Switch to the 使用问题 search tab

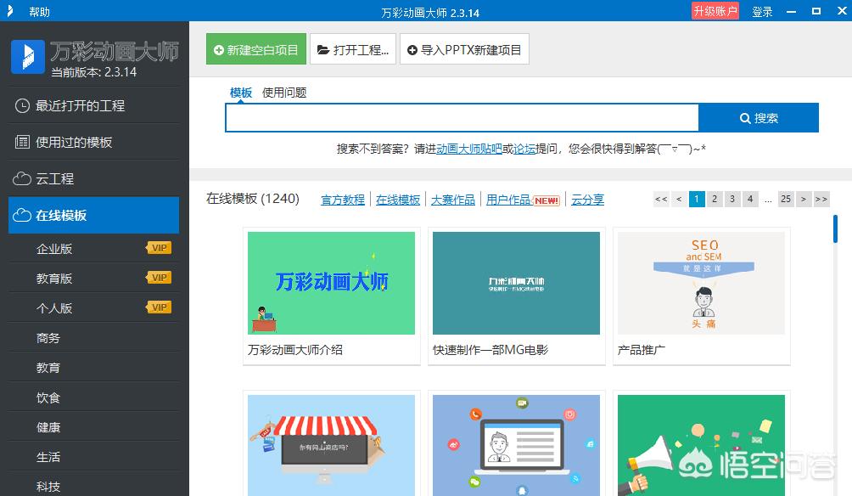tap(284, 93)
